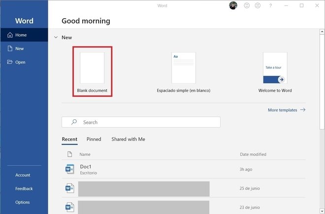The height and width of the screenshot is (214, 325).
Task: Switch to the Shared with Me tab
Action: coord(128,139)
